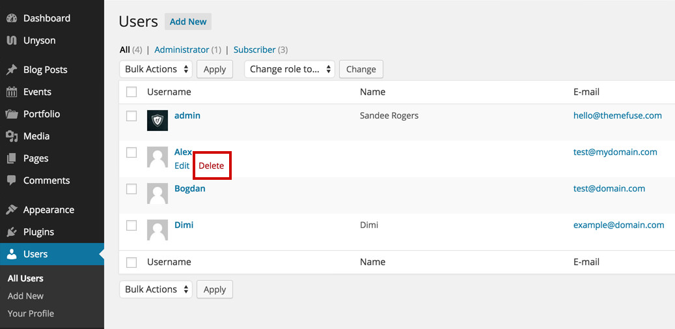Click the Pages document icon
Screen dimensions: 675x329
12,158
